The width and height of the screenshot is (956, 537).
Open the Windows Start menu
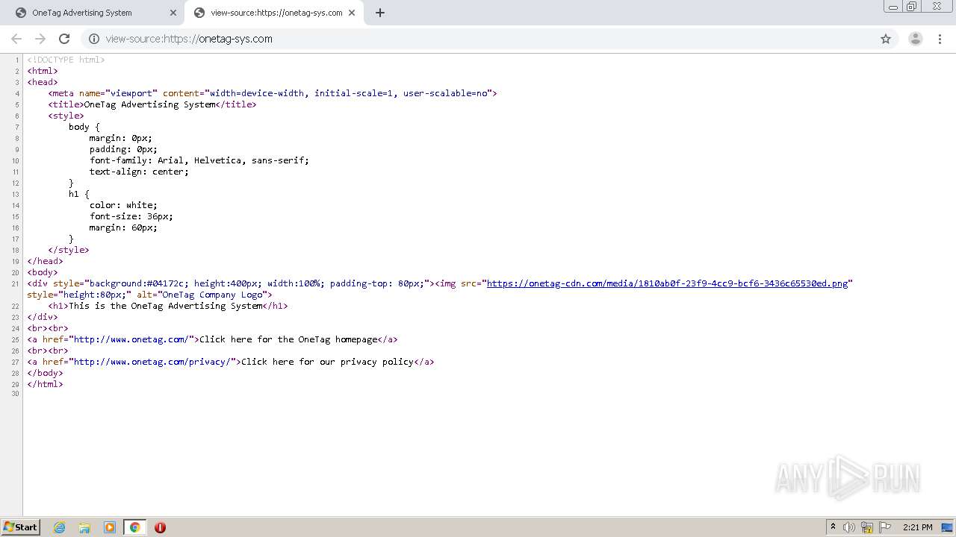coord(20,527)
